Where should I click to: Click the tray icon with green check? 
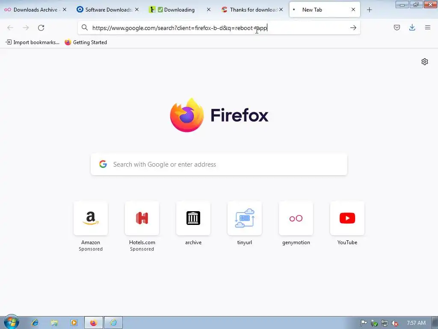point(374,323)
